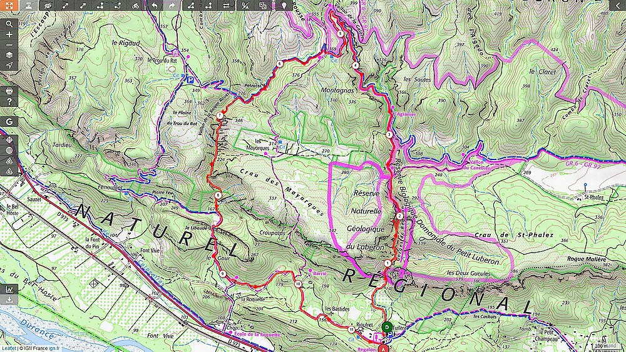This screenshot has height=352, width=626.
Task: Redo the last route edit
Action: pyautogui.click(x=172, y=6)
